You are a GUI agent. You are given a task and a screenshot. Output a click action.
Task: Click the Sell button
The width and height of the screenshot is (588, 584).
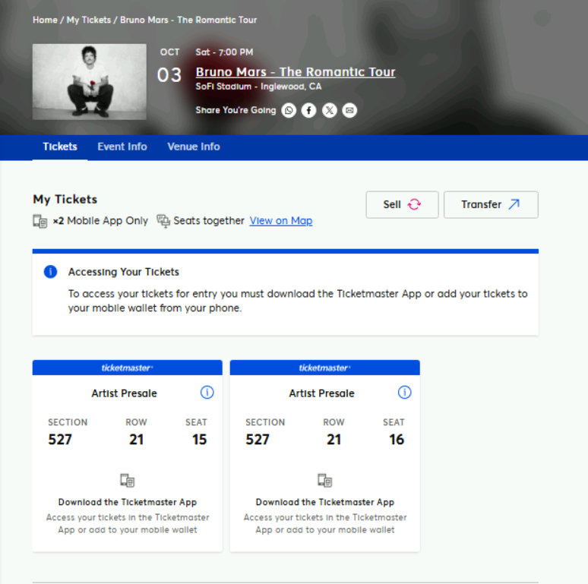[x=402, y=204]
